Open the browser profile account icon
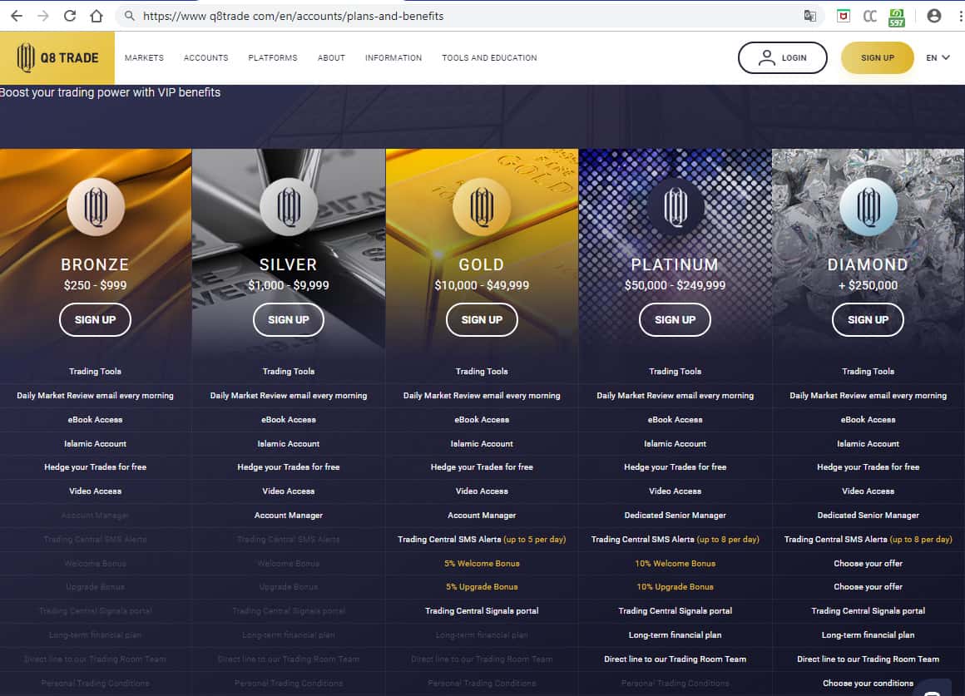 pos(933,16)
